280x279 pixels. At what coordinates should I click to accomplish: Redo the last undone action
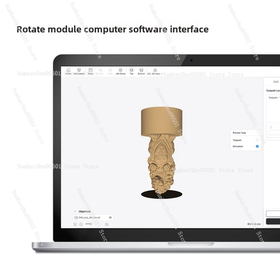[110, 71]
